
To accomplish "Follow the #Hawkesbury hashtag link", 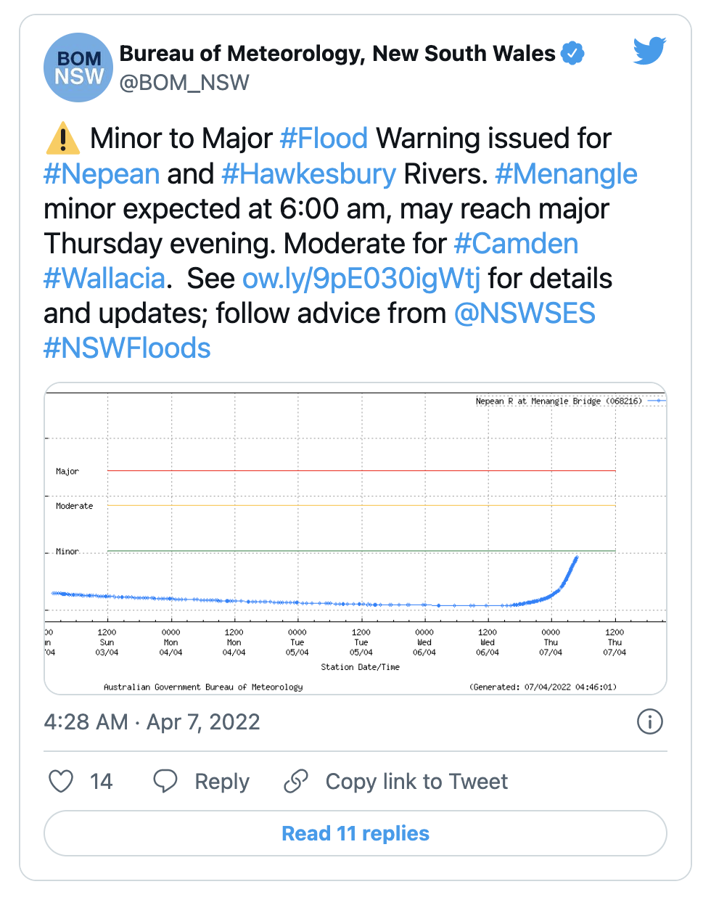I will [x=308, y=174].
